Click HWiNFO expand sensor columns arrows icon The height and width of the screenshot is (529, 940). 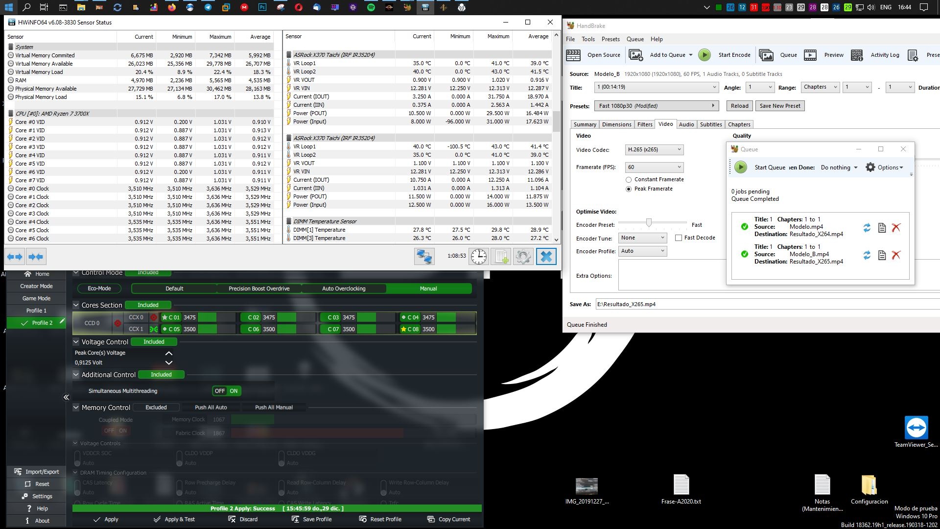[x=15, y=257]
